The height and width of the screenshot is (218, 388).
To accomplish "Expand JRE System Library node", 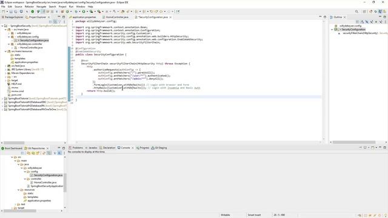I will pyautogui.click(x=5, y=70).
